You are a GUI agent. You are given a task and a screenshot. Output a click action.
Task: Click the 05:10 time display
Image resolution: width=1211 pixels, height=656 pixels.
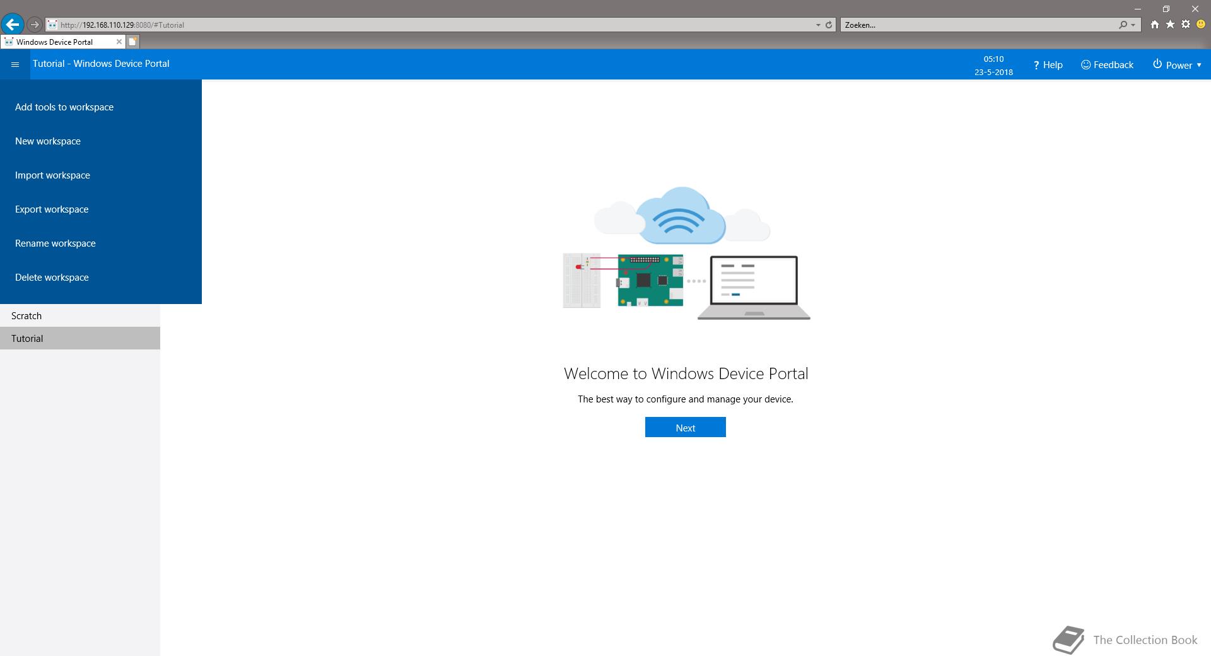tap(993, 59)
